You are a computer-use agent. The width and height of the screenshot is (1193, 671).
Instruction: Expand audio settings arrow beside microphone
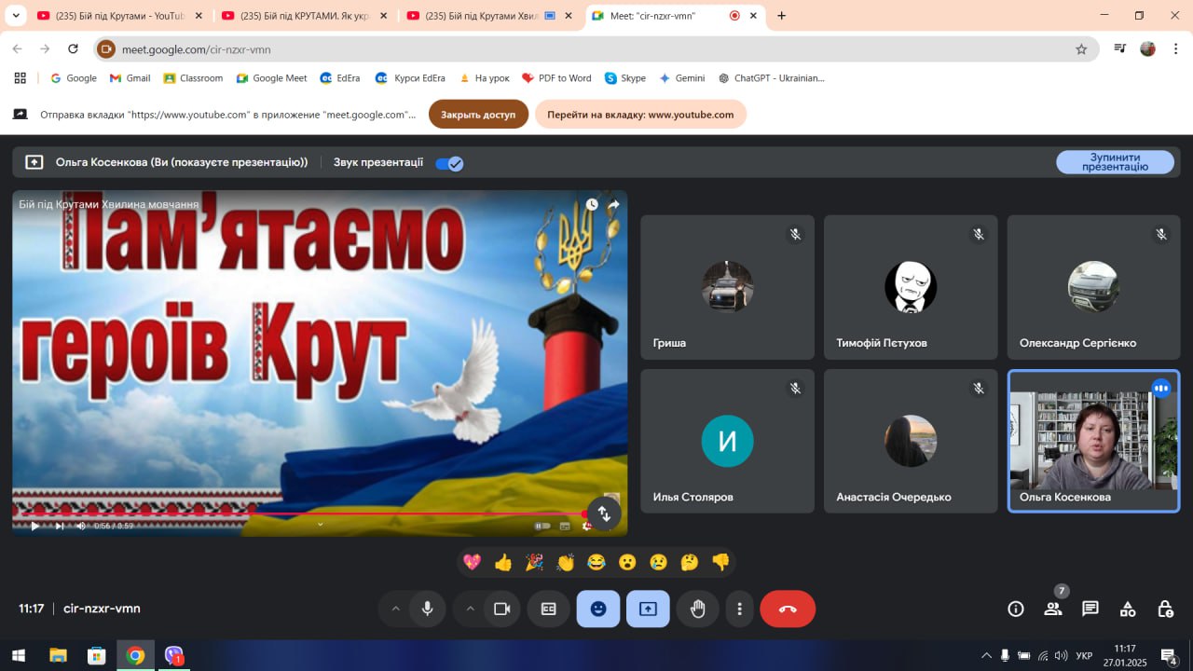(395, 609)
